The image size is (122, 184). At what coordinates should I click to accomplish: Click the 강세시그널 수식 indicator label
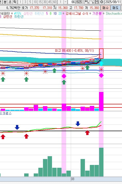77,13
